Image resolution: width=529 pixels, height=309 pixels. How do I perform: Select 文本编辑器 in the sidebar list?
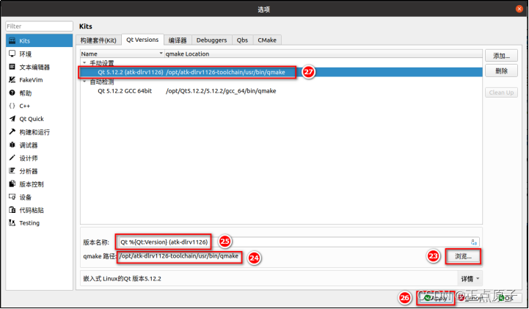[x=39, y=67]
